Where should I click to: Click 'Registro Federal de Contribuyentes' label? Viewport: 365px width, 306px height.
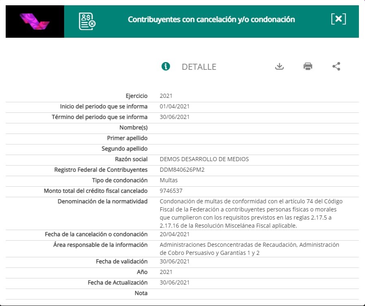pyautogui.click(x=101, y=170)
